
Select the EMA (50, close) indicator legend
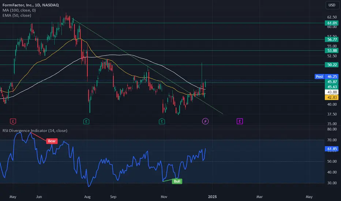[x=17, y=15]
